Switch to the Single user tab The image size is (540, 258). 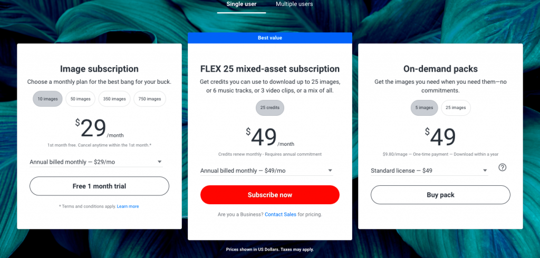point(241,4)
